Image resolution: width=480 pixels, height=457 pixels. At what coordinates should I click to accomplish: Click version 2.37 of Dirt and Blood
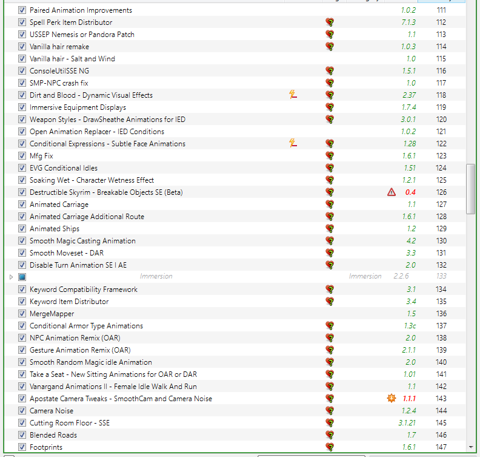[409, 95]
